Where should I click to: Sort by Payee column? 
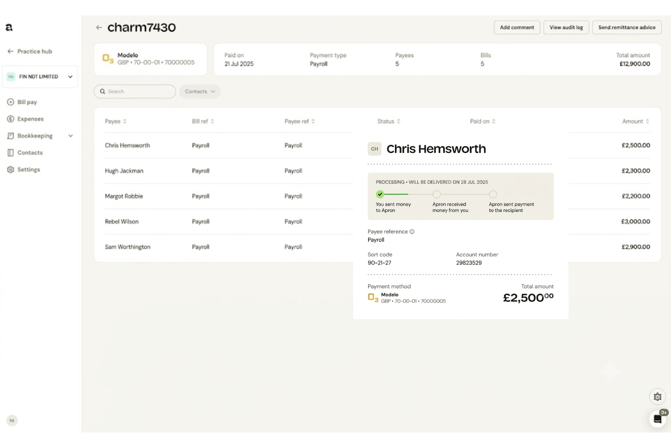coord(116,121)
